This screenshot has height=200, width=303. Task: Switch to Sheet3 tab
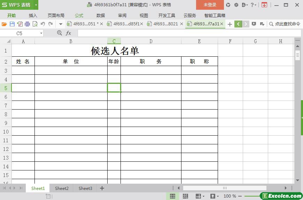pos(85,188)
